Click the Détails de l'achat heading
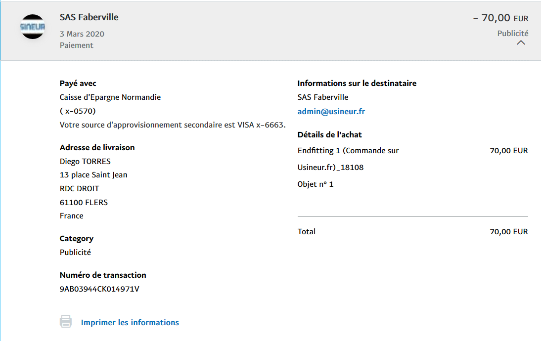The width and height of the screenshot is (541, 341). pyautogui.click(x=329, y=135)
